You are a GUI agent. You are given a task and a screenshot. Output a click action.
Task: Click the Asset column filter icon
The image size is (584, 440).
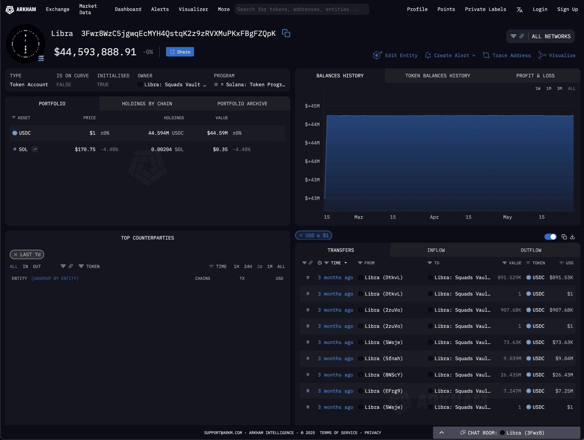13,118
